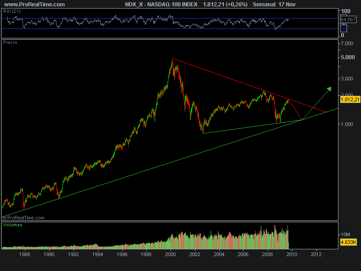
Task: Click the 17 Nov date label
Action: [287, 5]
